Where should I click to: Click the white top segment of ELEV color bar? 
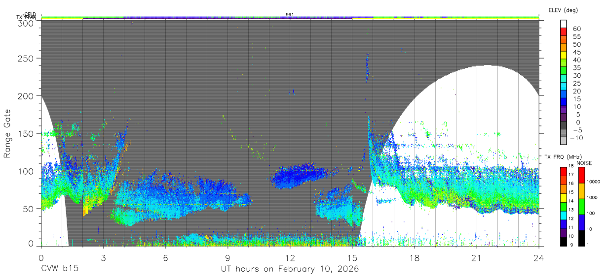tap(564, 23)
